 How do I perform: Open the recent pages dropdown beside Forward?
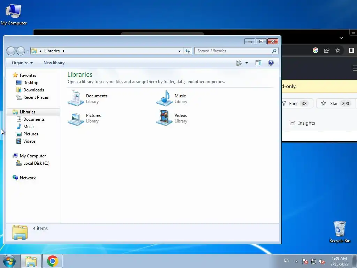(x=27, y=51)
